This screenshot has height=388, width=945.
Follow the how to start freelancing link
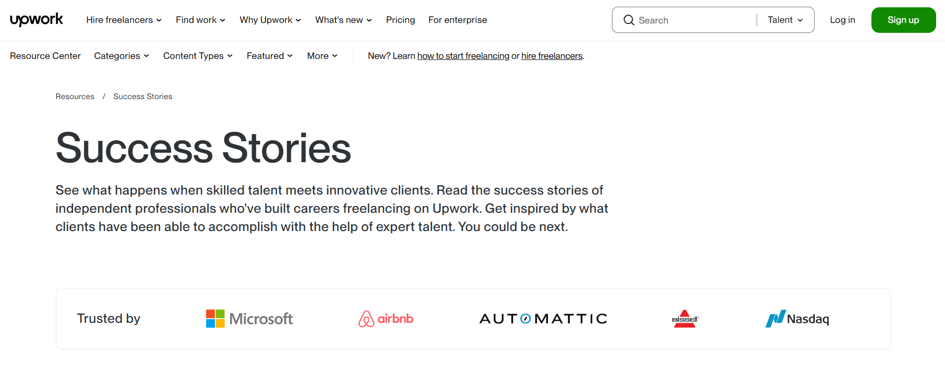pos(463,56)
